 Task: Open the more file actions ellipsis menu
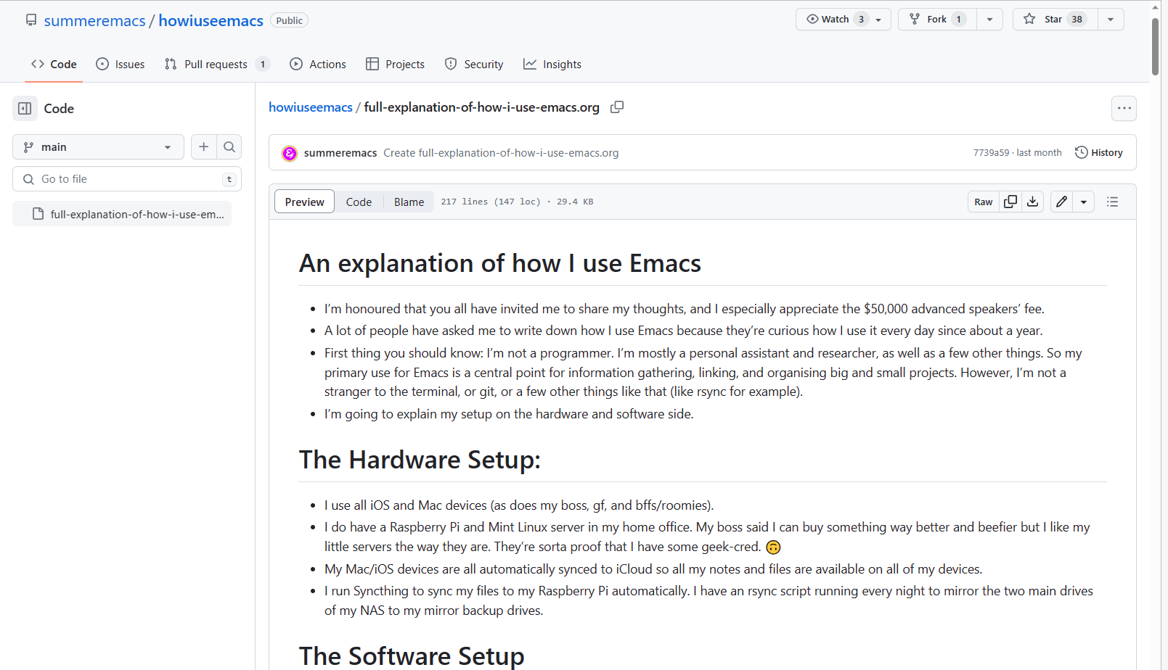click(x=1124, y=109)
